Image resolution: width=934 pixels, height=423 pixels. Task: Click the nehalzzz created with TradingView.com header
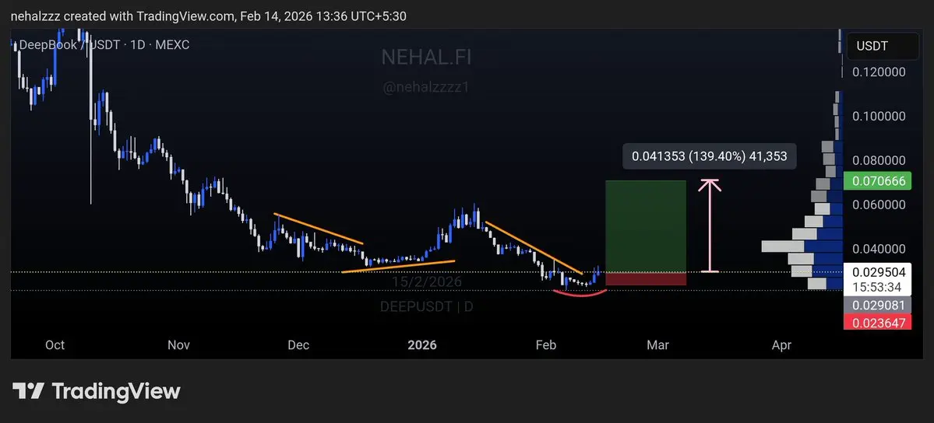209,16
